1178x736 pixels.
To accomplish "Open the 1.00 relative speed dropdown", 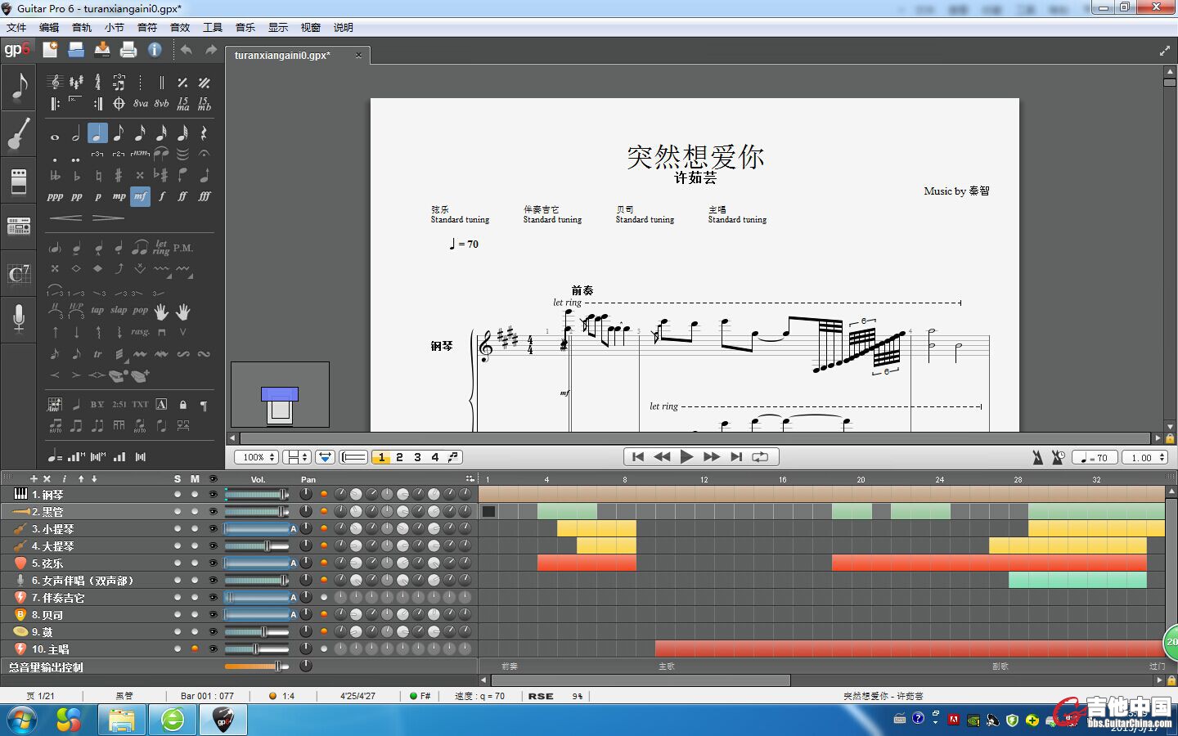I will [1144, 458].
